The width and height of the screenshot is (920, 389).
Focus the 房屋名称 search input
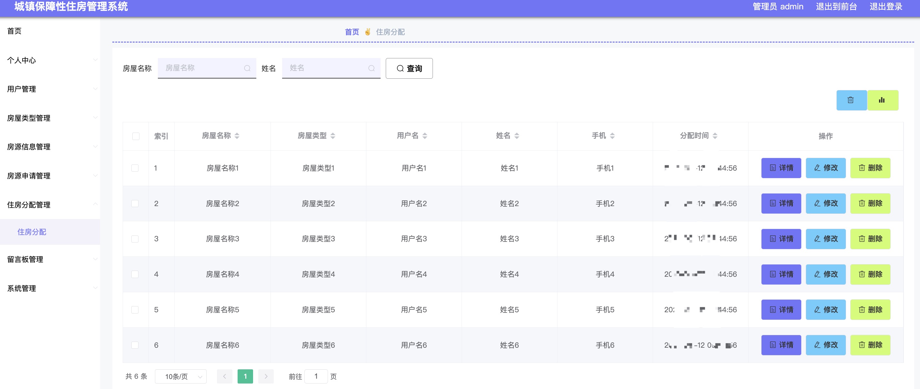(207, 68)
